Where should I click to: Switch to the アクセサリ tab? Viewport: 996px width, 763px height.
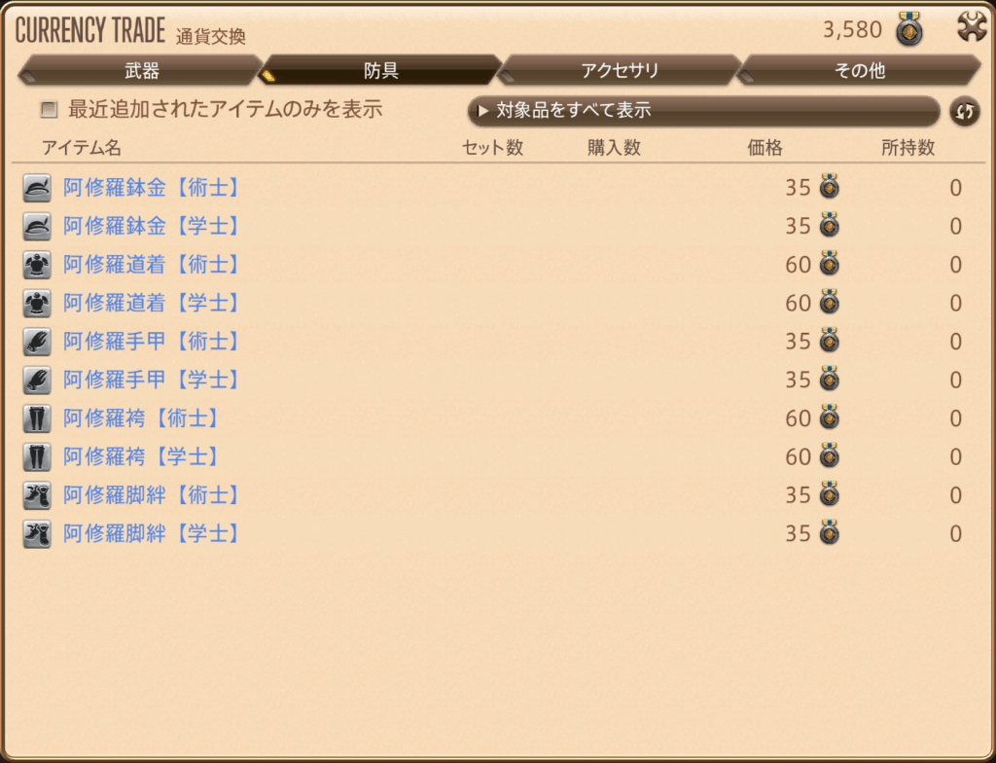click(x=620, y=70)
